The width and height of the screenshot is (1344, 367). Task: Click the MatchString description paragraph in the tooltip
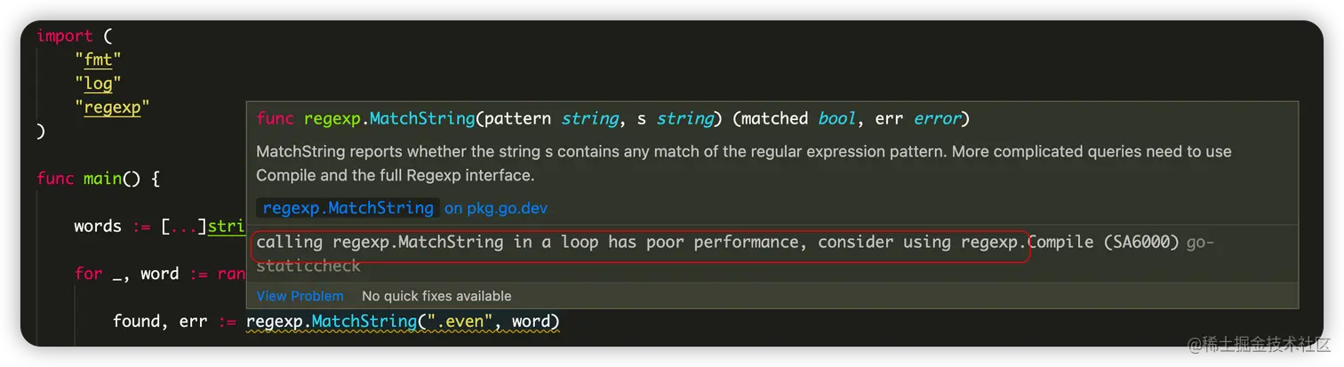coord(744,164)
